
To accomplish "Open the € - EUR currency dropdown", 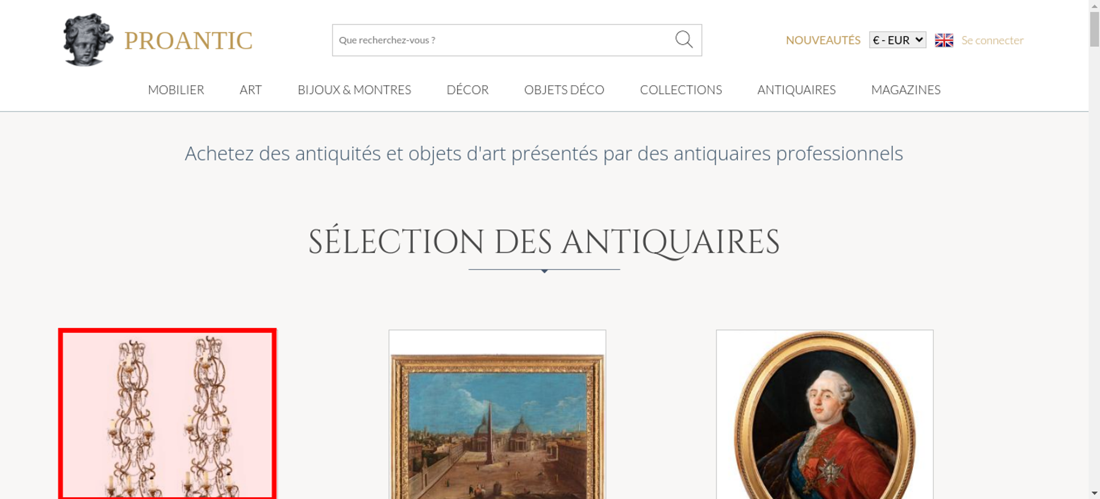I will (x=898, y=40).
